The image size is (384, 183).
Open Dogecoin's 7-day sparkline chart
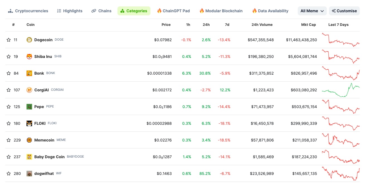[341, 40]
